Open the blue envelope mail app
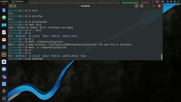The image size is (181, 102). pos(4,25)
